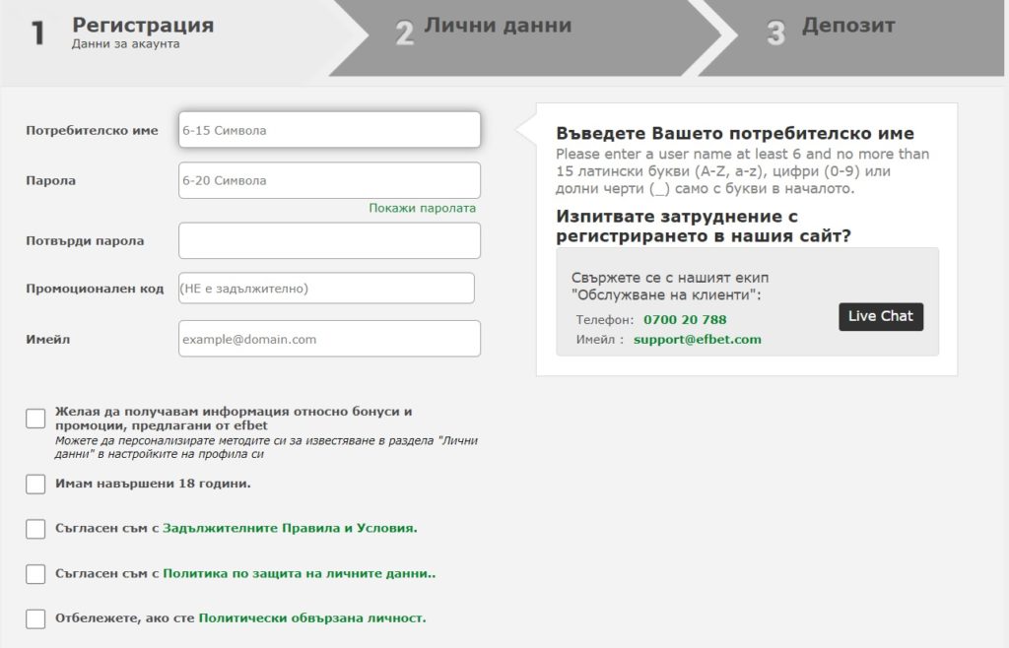Tick the bonuses and promotions information checkbox
Viewport: 1009px width, 648px height.
[x=35, y=418]
